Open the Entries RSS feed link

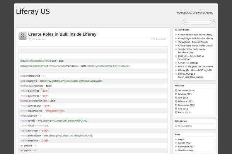(x=184, y=143)
